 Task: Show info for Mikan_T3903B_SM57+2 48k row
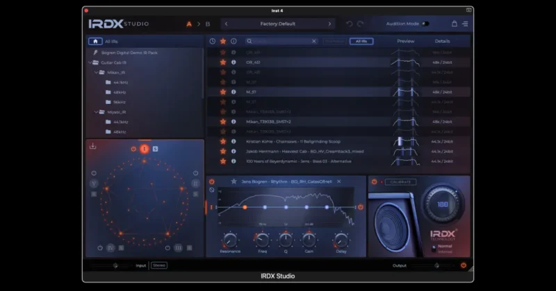[x=234, y=122]
